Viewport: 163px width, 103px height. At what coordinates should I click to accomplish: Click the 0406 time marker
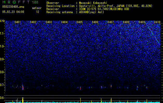[x=95, y=22]
